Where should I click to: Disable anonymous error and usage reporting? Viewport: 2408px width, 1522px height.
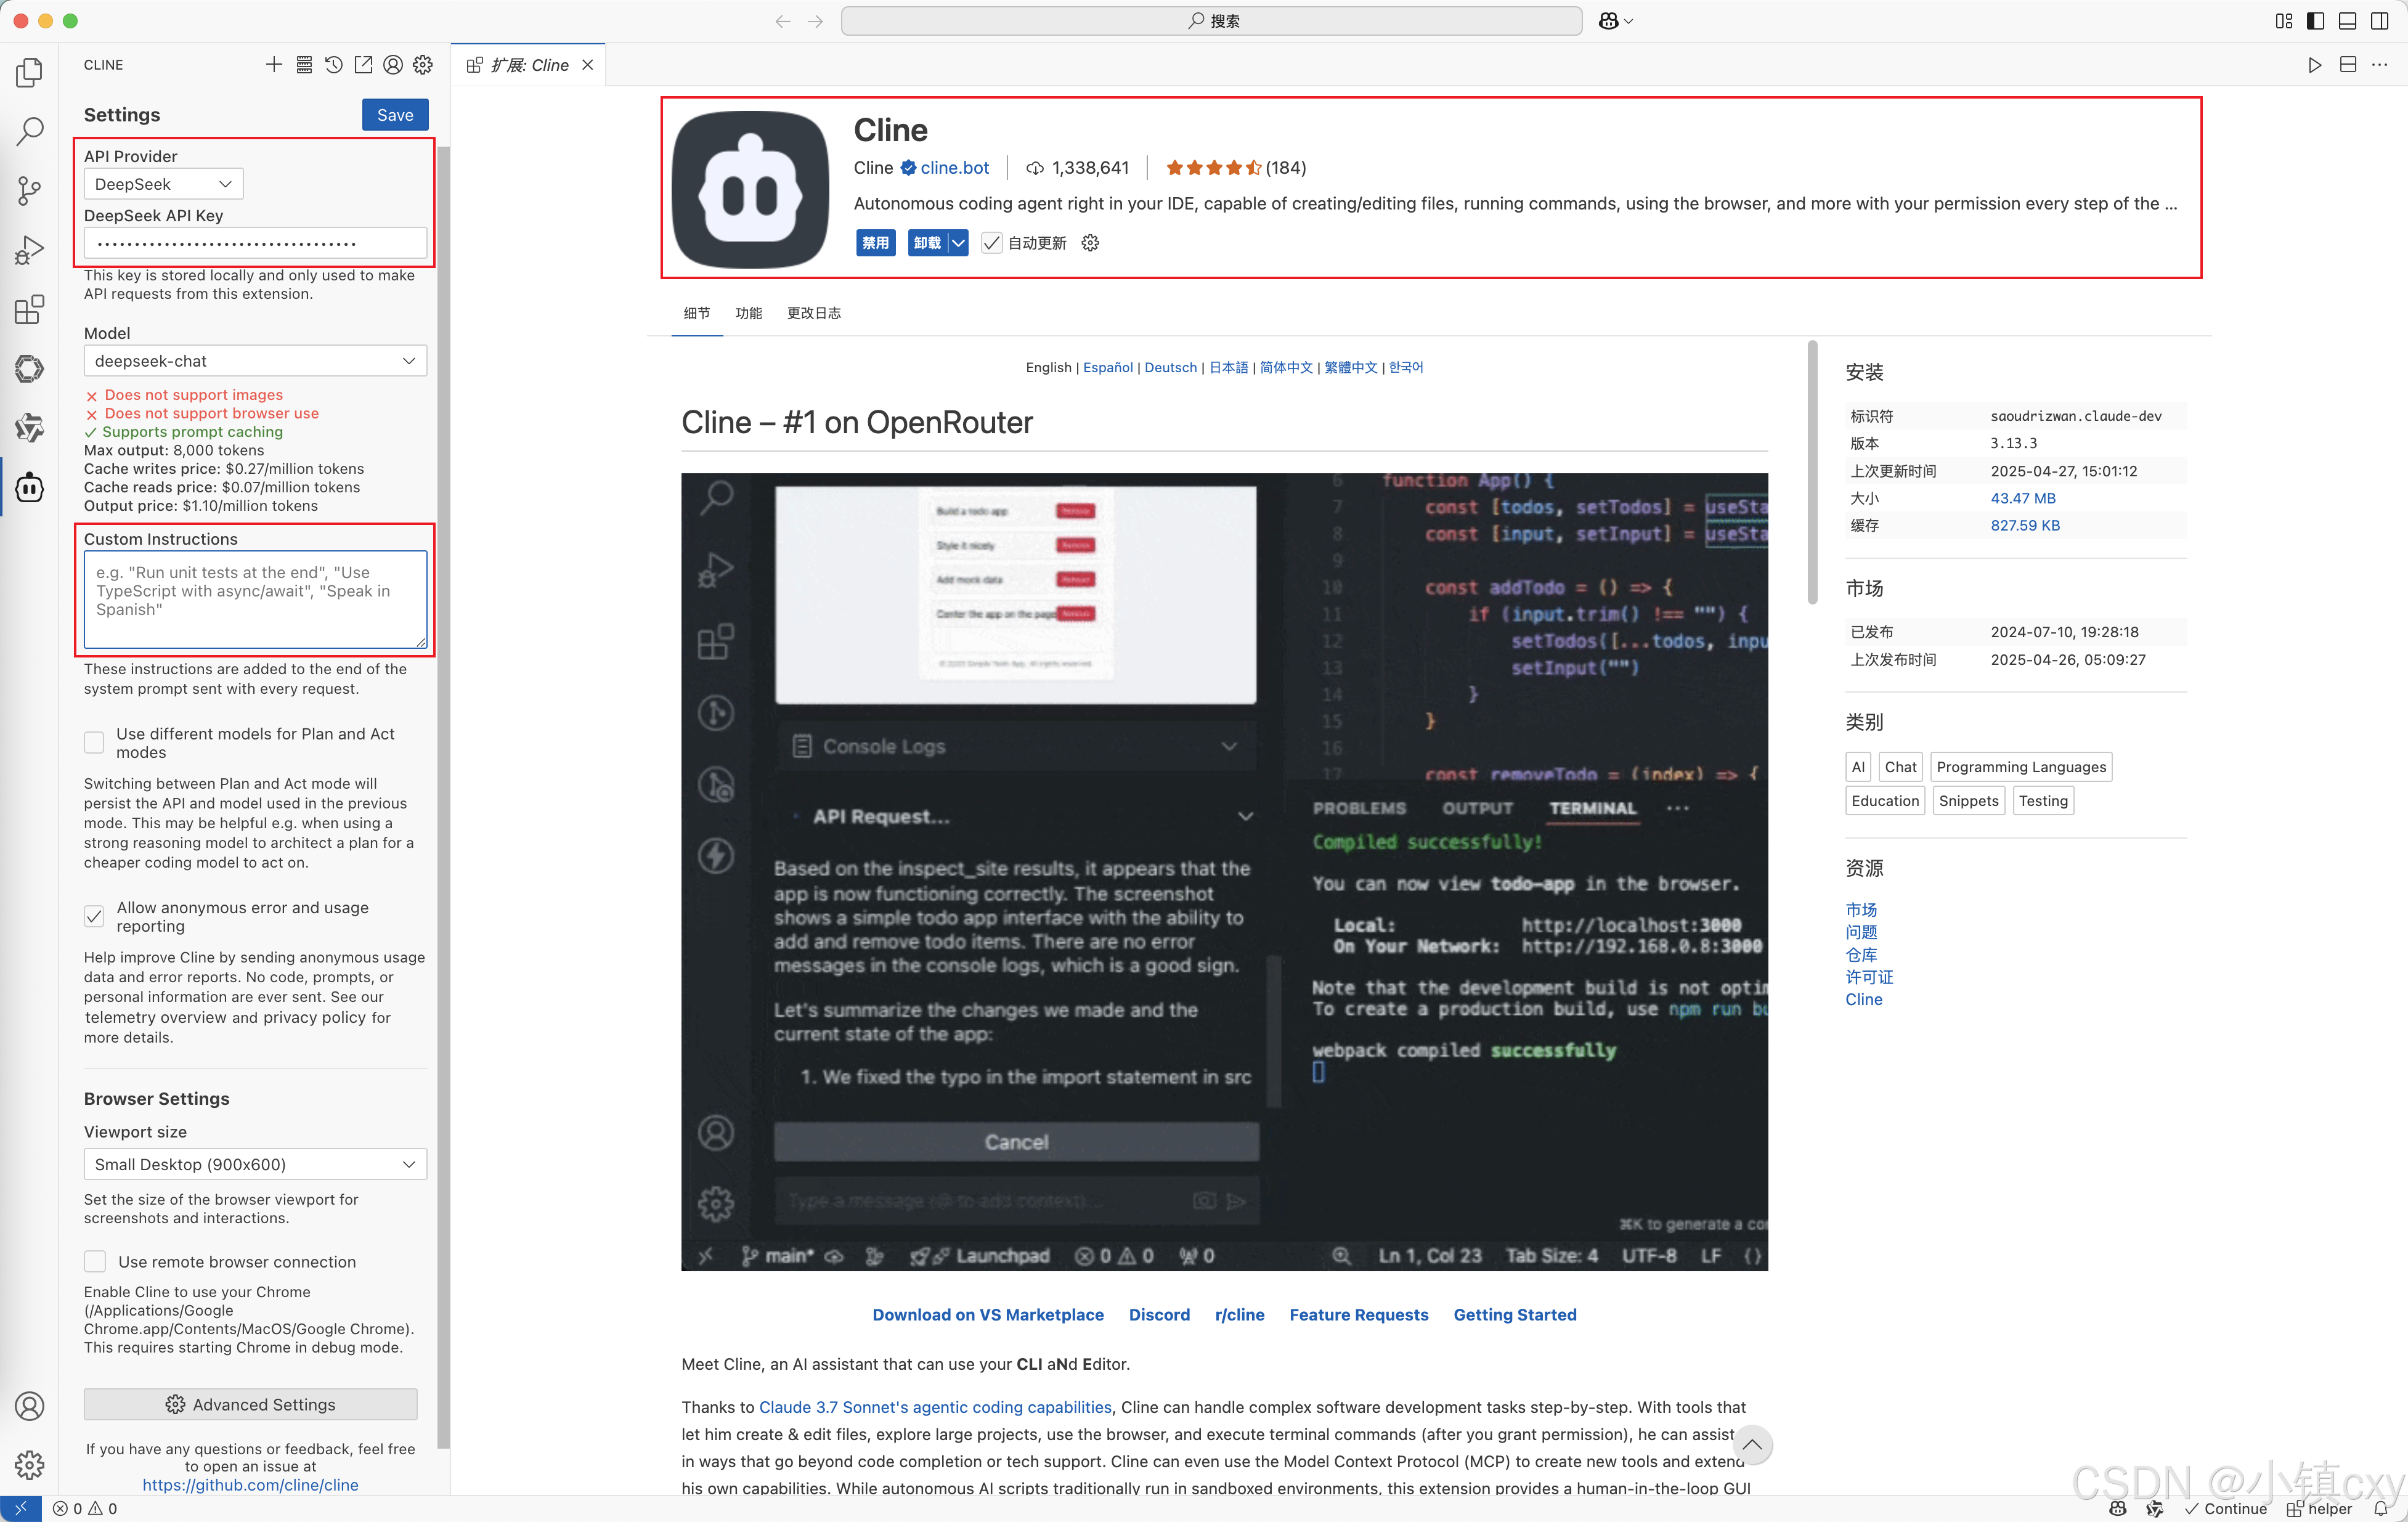[93, 916]
